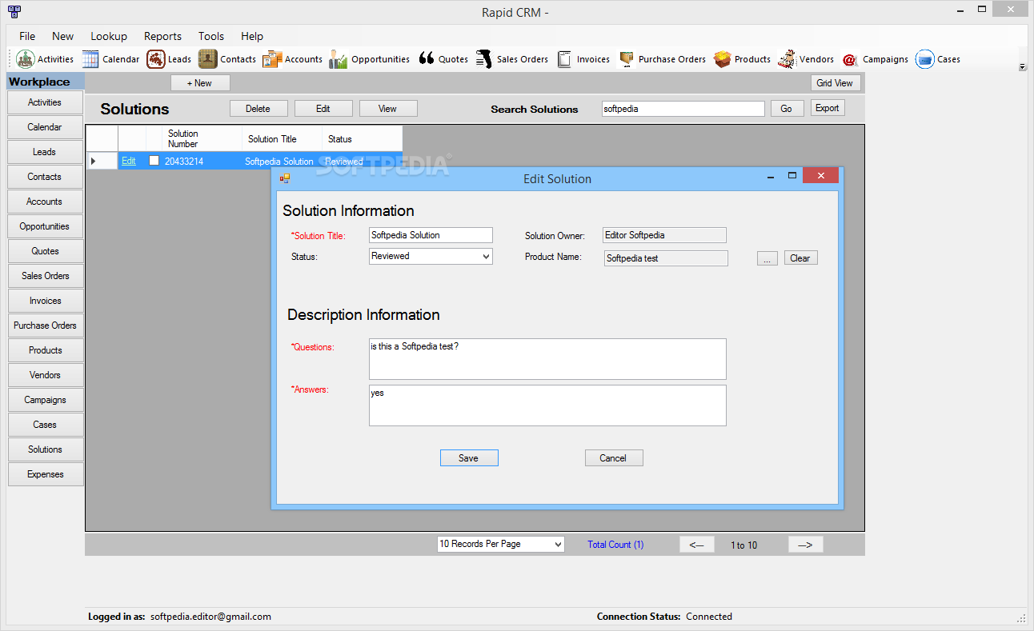This screenshot has height=631, width=1034.
Task: Click the Go search button
Action: coord(788,109)
